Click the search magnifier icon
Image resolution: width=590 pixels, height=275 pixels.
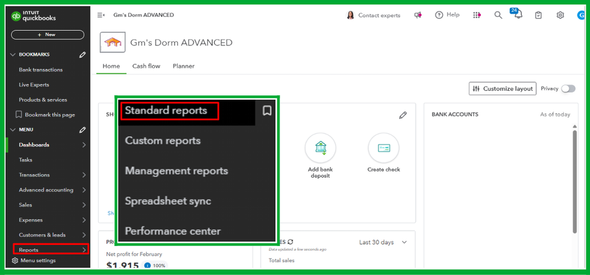click(x=498, y=15)
